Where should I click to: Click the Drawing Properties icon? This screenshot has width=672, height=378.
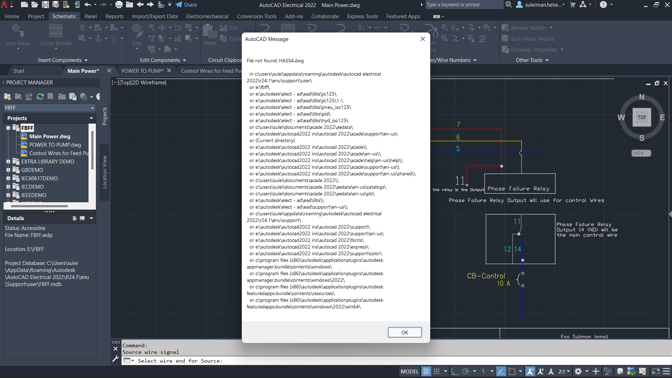tap(505, 50)
